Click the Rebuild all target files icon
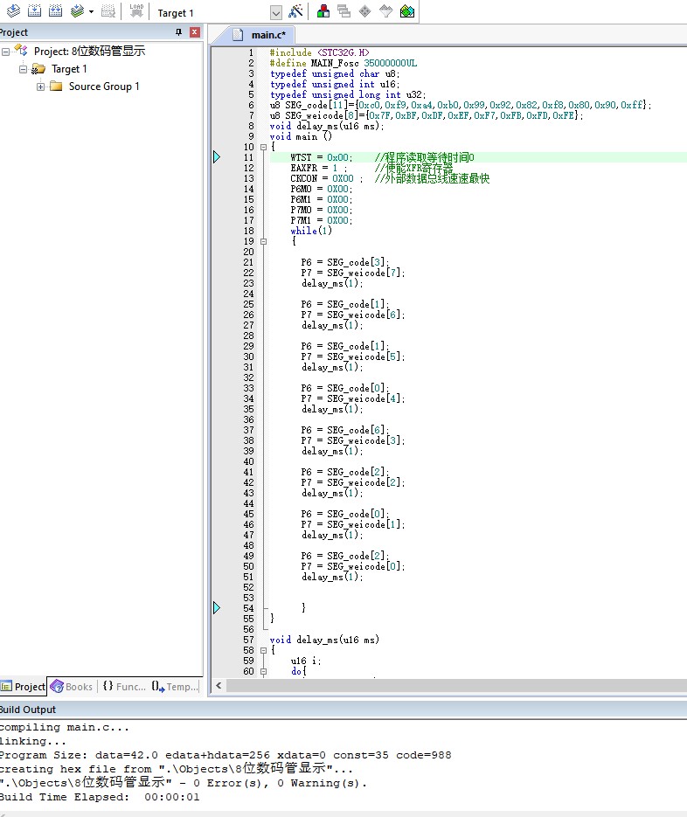687x817 pixels. [55, 12]
